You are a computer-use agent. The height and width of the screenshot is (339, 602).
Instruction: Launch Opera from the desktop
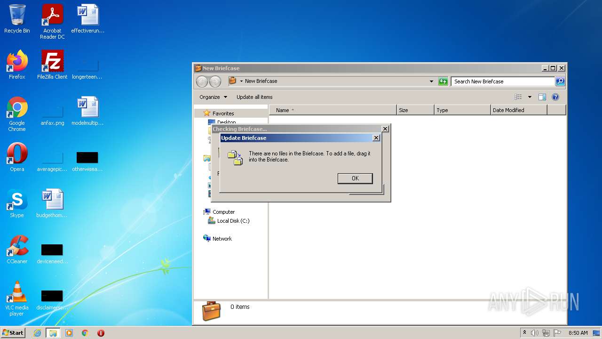tap(17, 157)
